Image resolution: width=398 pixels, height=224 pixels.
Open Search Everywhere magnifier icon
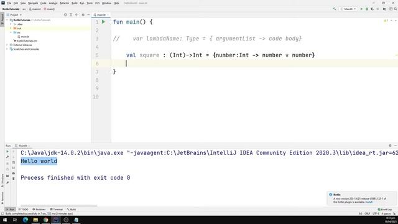point(396,9)
